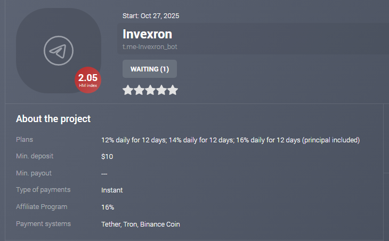Click the red 2.05 HM index badge

[x=87, y=80]
